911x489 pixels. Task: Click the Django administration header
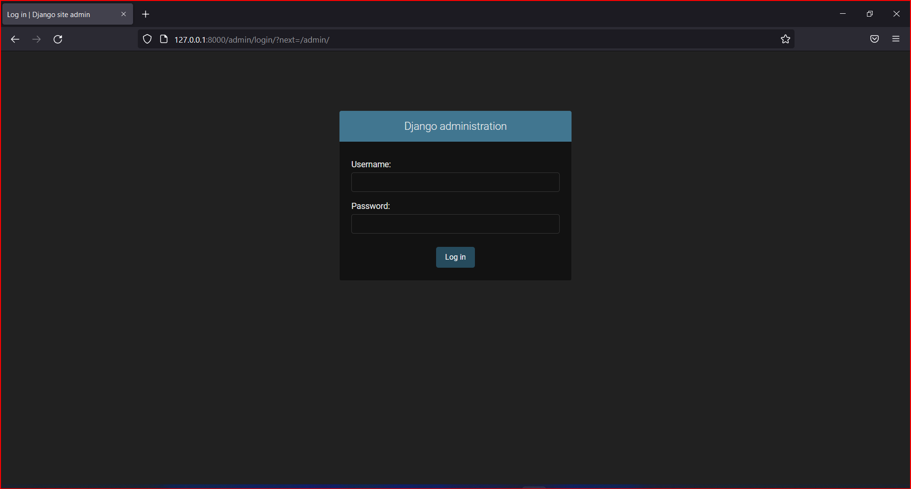(x=455, y=127)
